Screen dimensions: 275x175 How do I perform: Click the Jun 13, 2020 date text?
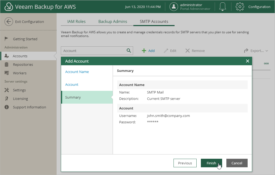143,7
